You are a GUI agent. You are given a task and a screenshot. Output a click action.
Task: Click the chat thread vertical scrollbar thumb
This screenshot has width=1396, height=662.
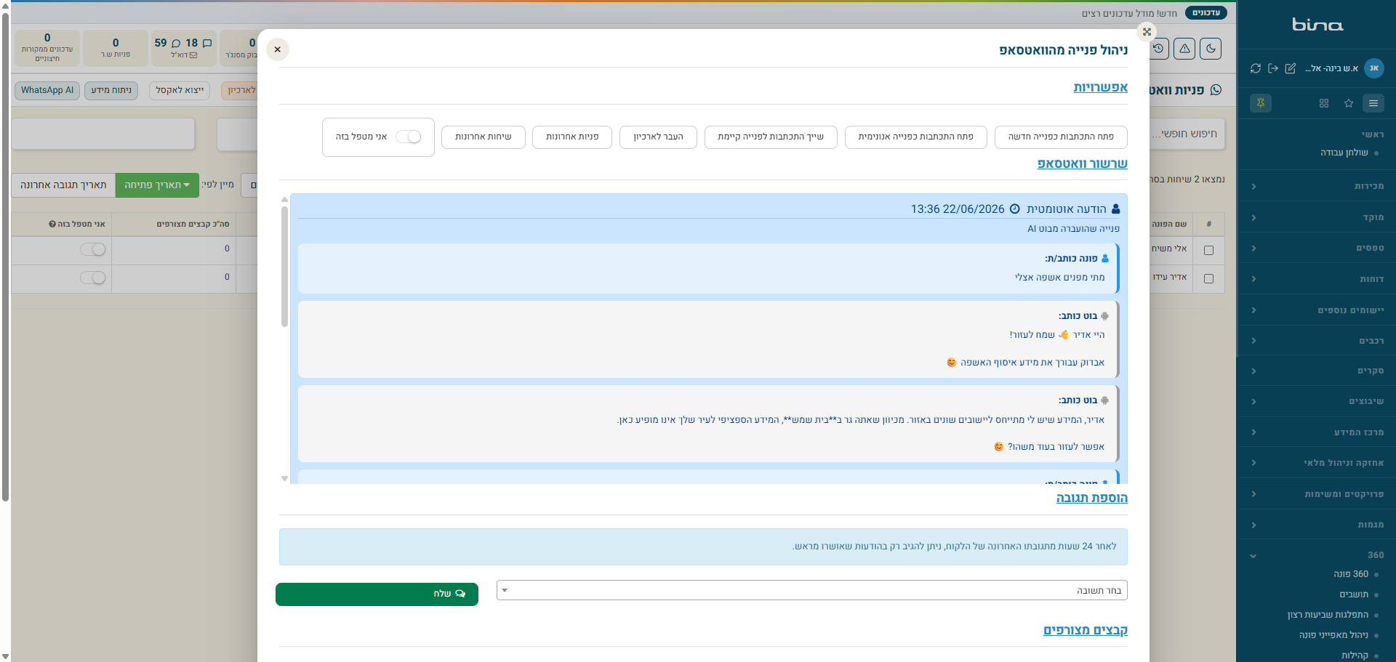pyautogui.click(x=284, y=267)
